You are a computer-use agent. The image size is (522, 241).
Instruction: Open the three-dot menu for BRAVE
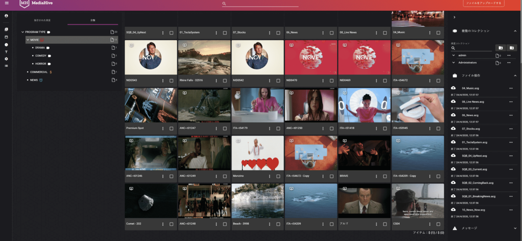[x=376, y=176]
